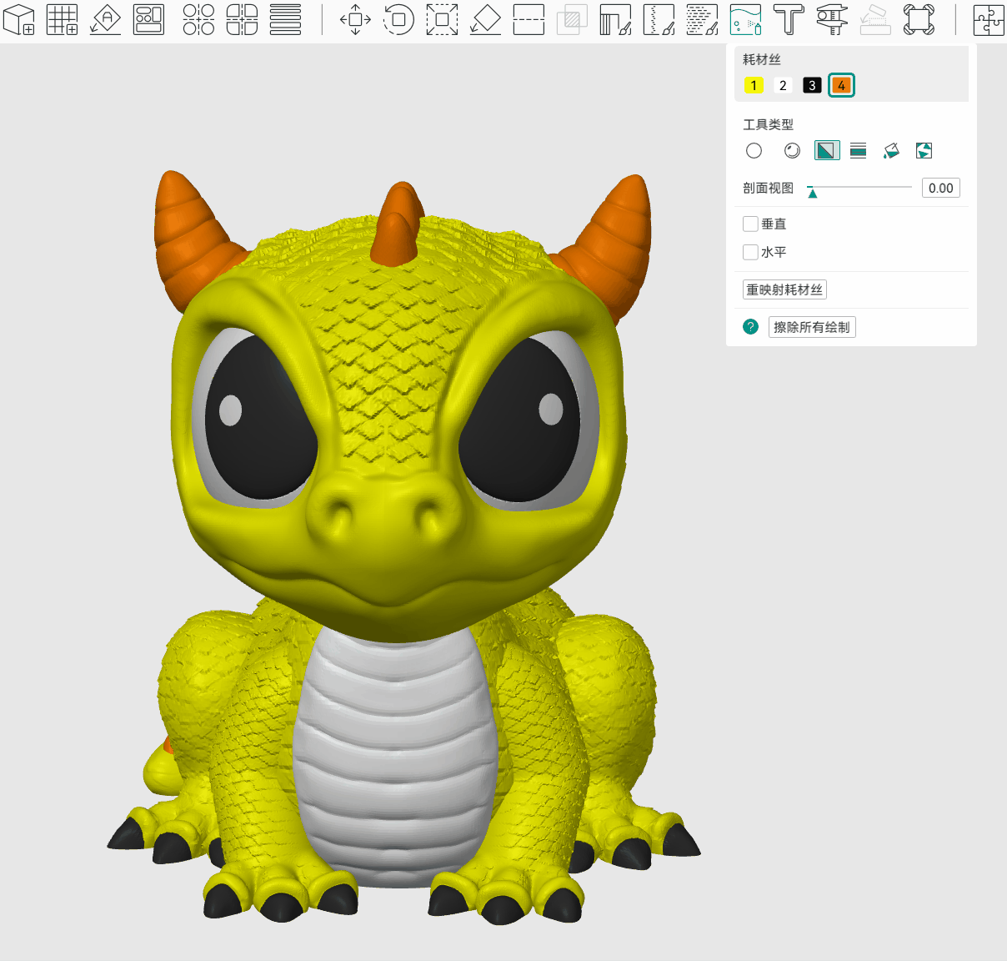Viewport: 1007px width, 961px height.
Task: Click the Add plate grid icon
Action: [x=63, y=19]
